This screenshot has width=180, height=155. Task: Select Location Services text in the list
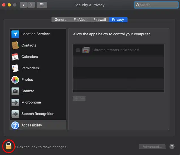point(36,34)
